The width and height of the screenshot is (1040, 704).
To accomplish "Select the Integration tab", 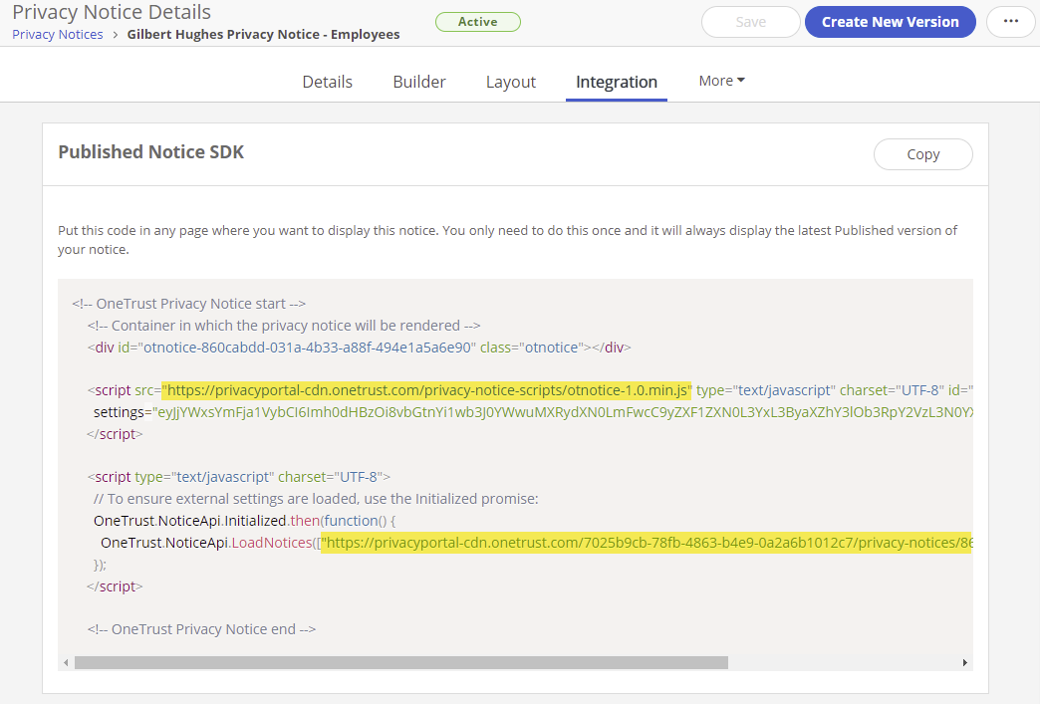I will (617, 82).
